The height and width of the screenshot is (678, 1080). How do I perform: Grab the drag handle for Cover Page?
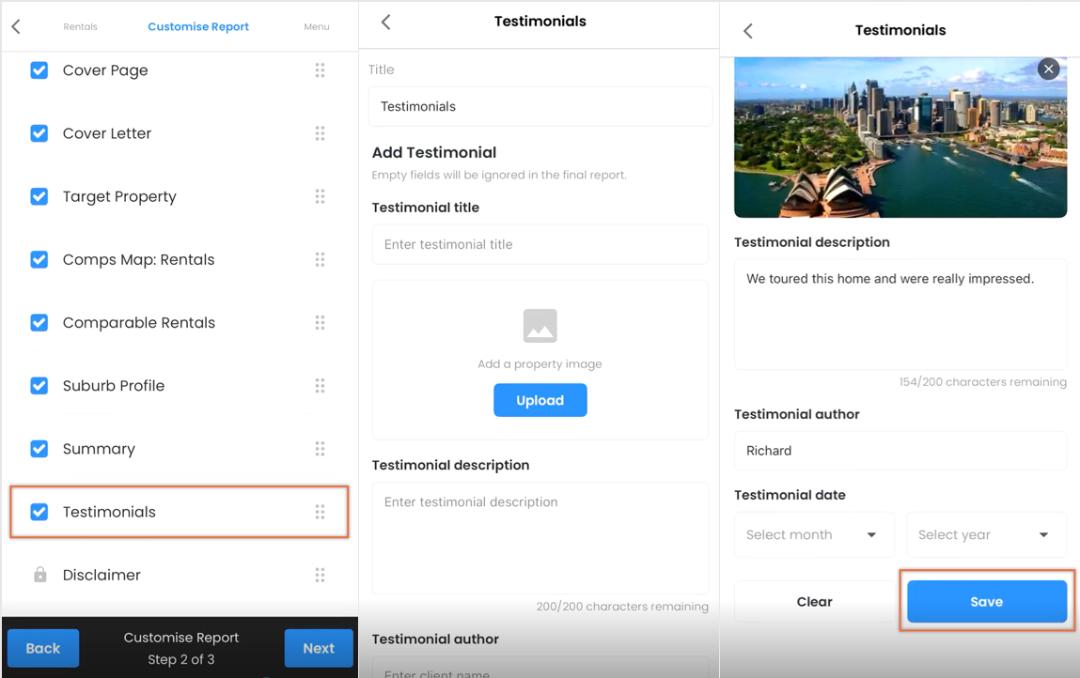click(x=320, y=70)
